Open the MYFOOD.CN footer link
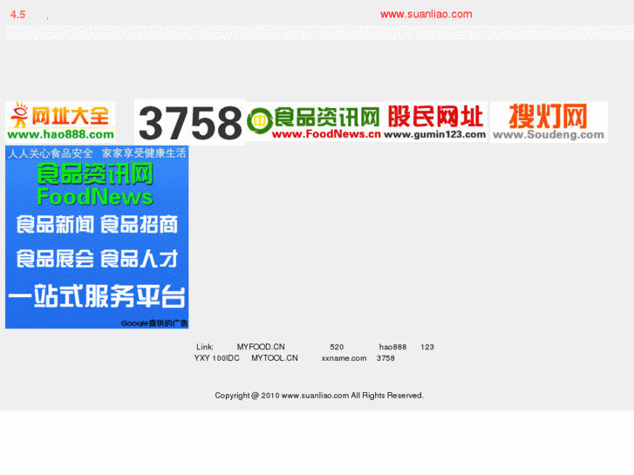Viewport: 634px width, 475px height. coord(261,347)
